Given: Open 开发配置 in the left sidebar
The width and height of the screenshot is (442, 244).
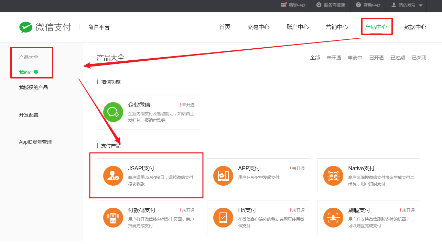Looking at the screenshot, I should point(29,115).
